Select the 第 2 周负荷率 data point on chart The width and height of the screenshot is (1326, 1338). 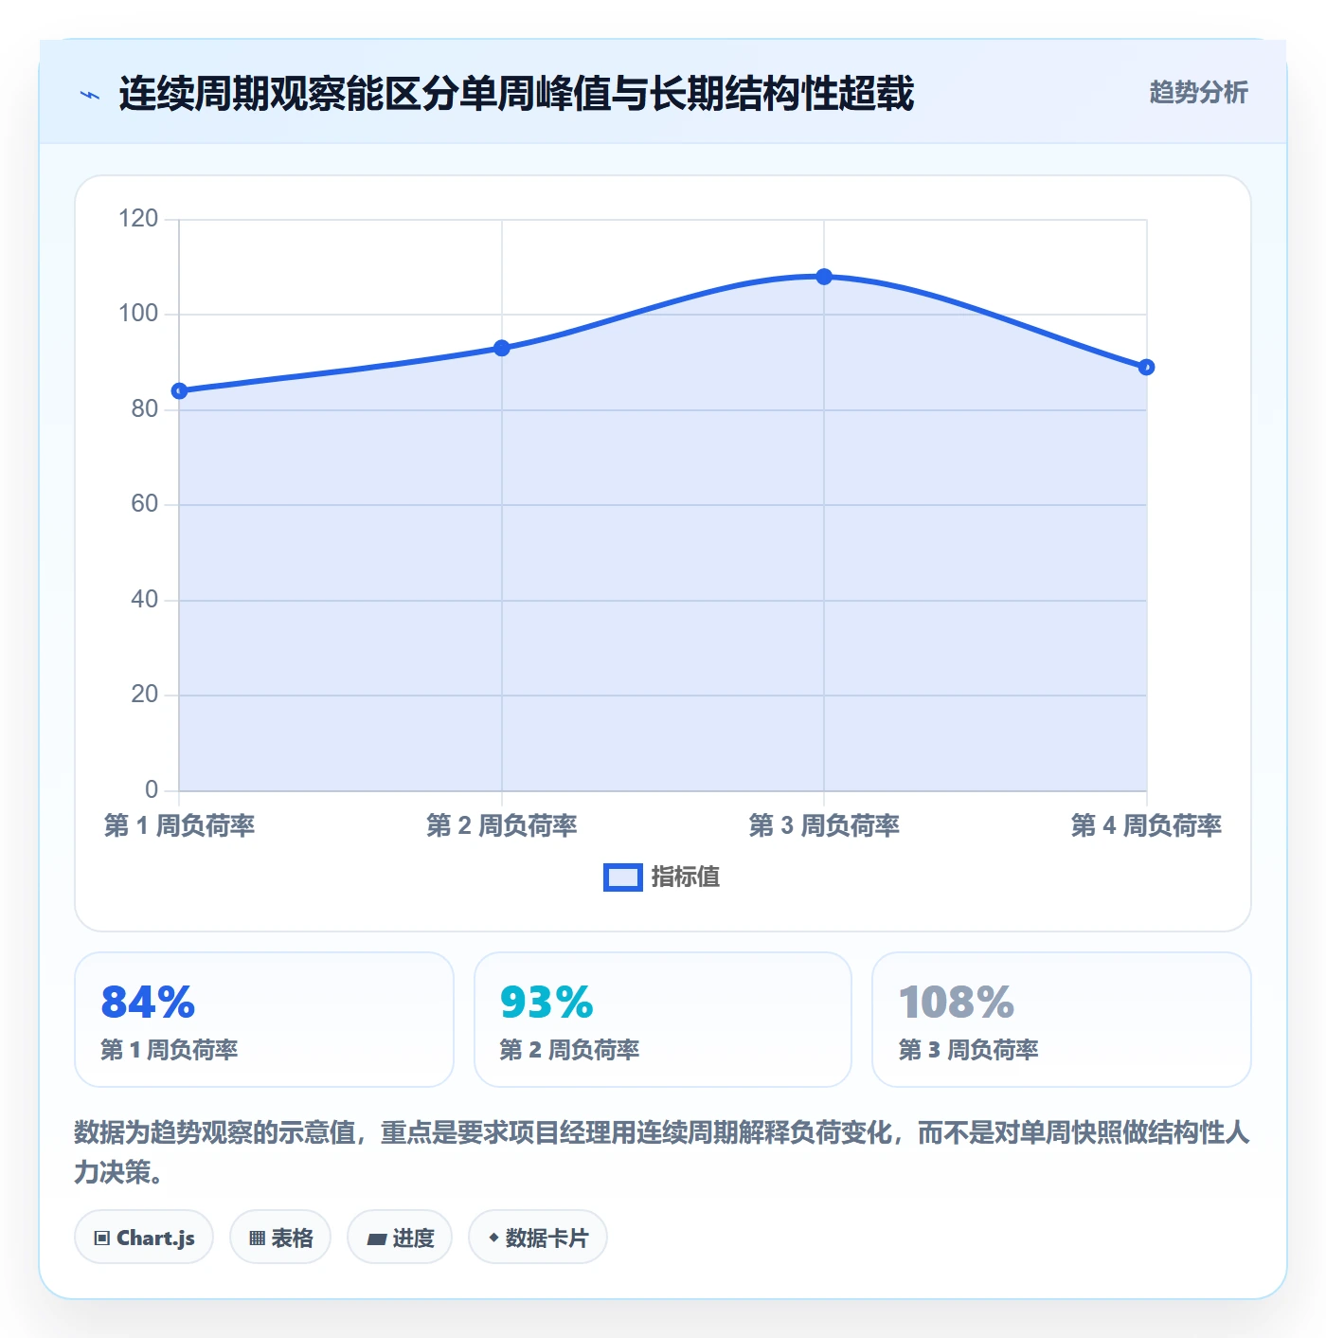[x=502, y=348]
